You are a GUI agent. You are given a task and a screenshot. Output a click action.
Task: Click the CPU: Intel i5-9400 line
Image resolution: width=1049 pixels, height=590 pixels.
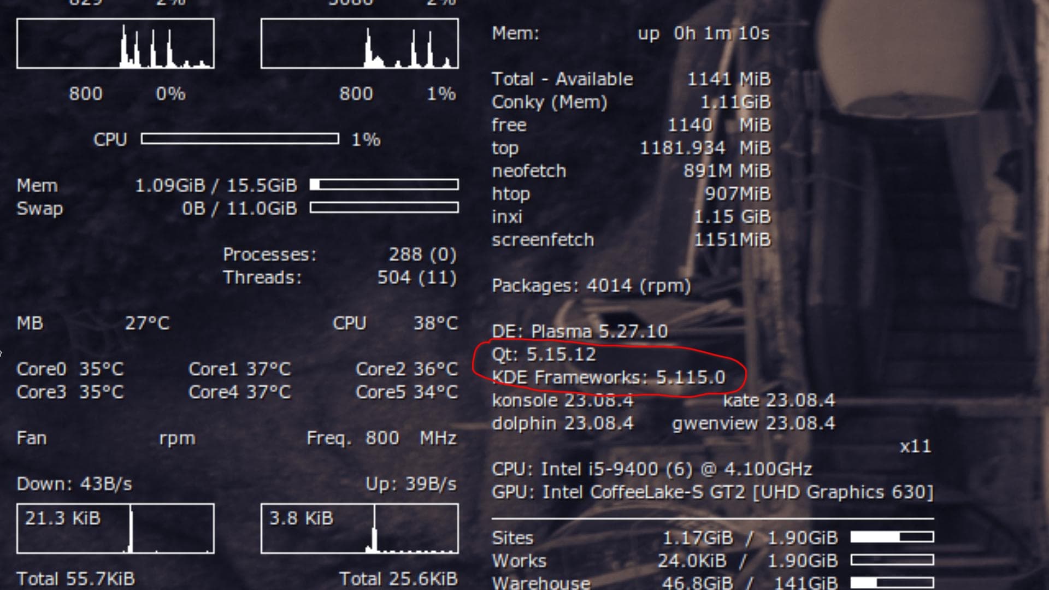(x=651, y=469)
